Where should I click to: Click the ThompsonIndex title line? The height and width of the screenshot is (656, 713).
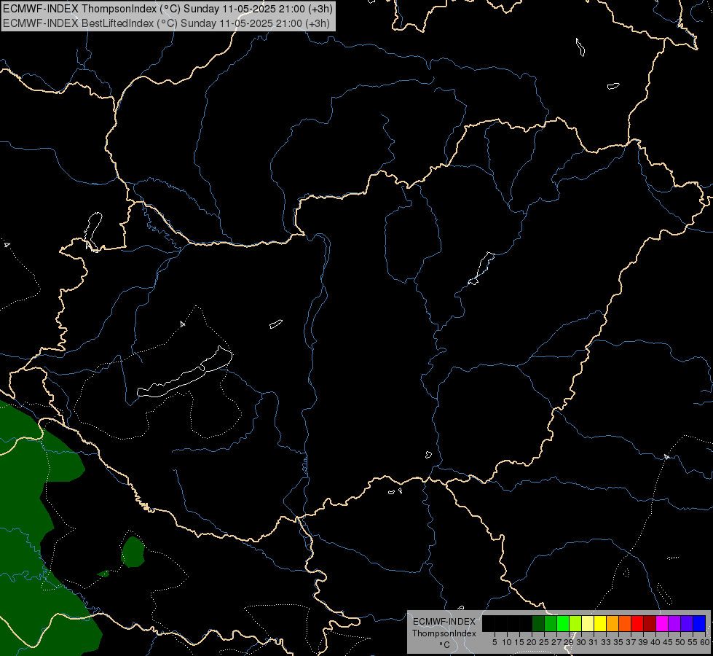tap(168, 9)
